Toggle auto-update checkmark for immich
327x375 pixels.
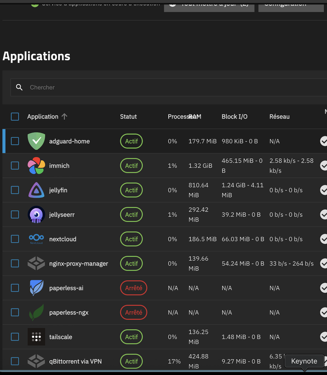click(324, 165)
